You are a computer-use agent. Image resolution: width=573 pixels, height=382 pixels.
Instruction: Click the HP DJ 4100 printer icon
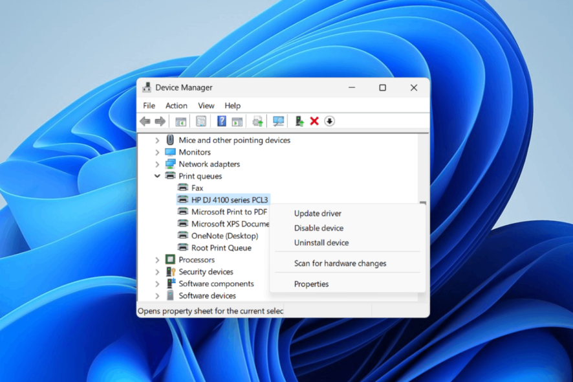tap(183, 200)
